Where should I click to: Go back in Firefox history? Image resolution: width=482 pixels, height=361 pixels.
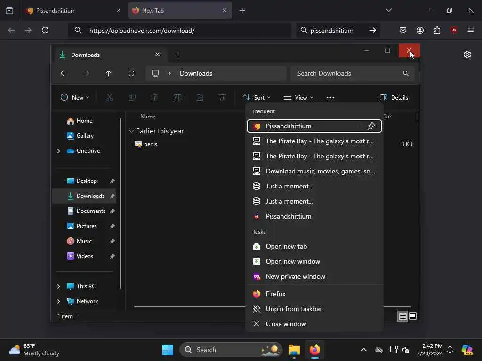coord(11,30)
